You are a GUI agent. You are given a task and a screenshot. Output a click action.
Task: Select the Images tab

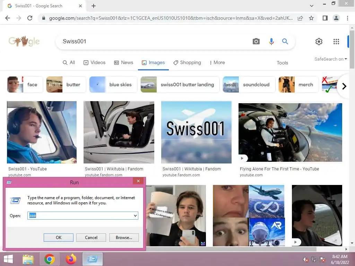pos(153,63)
